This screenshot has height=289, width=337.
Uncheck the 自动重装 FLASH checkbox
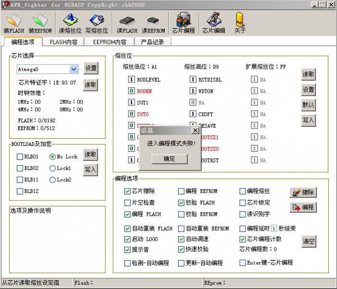(127, 228)
